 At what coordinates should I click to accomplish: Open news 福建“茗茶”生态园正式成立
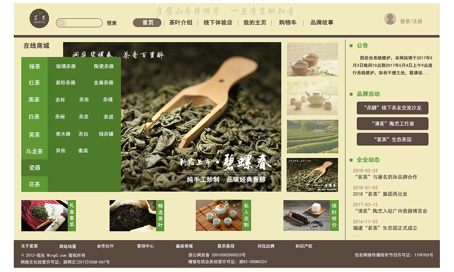(x=385, y=228)
